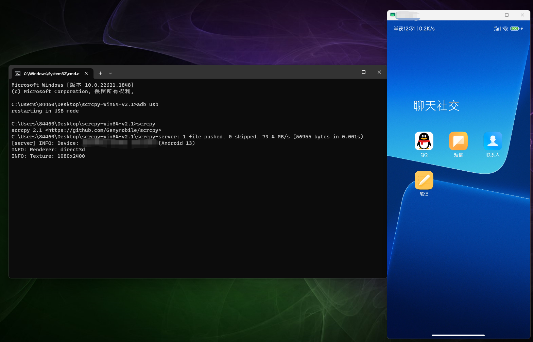
Task: Click the cmd icon in terminal tab
Action: [18, 73]
